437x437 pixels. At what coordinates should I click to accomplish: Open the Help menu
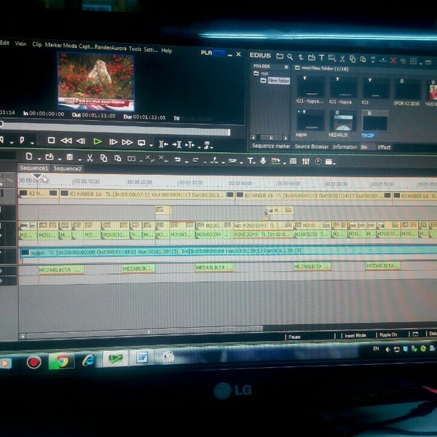coord(166,50)
